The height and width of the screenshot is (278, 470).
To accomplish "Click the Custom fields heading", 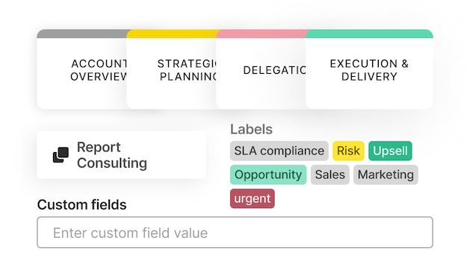I will coord(82,205).
